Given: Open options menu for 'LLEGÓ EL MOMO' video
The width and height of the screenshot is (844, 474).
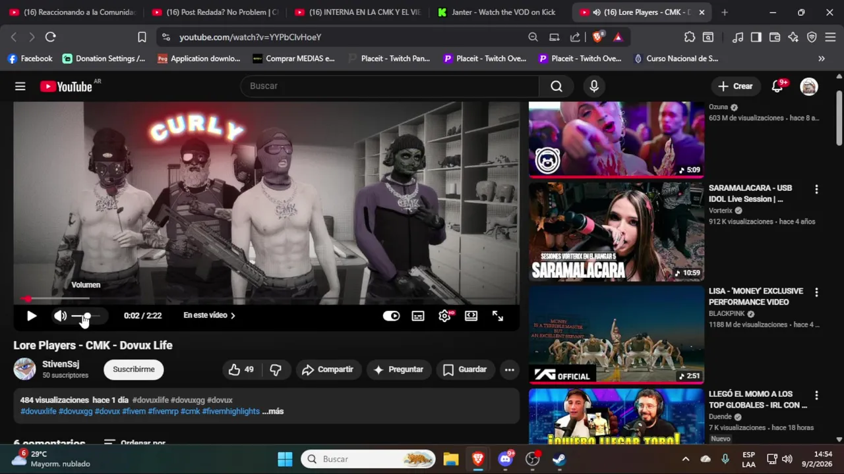Looking at the screenshot, I should [x=816, y=396].
